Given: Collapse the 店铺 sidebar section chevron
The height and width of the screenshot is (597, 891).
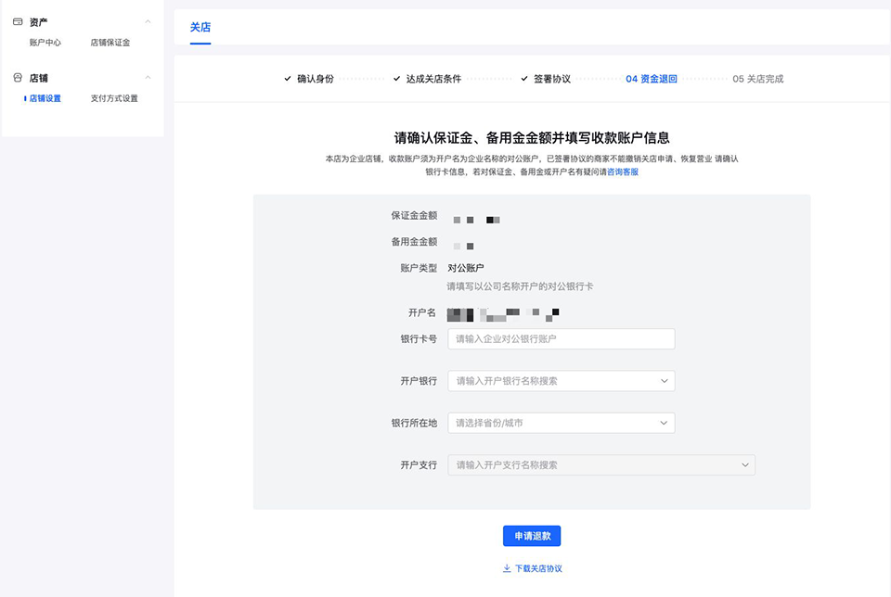Looking at the screenshot, I should [148, 78].
